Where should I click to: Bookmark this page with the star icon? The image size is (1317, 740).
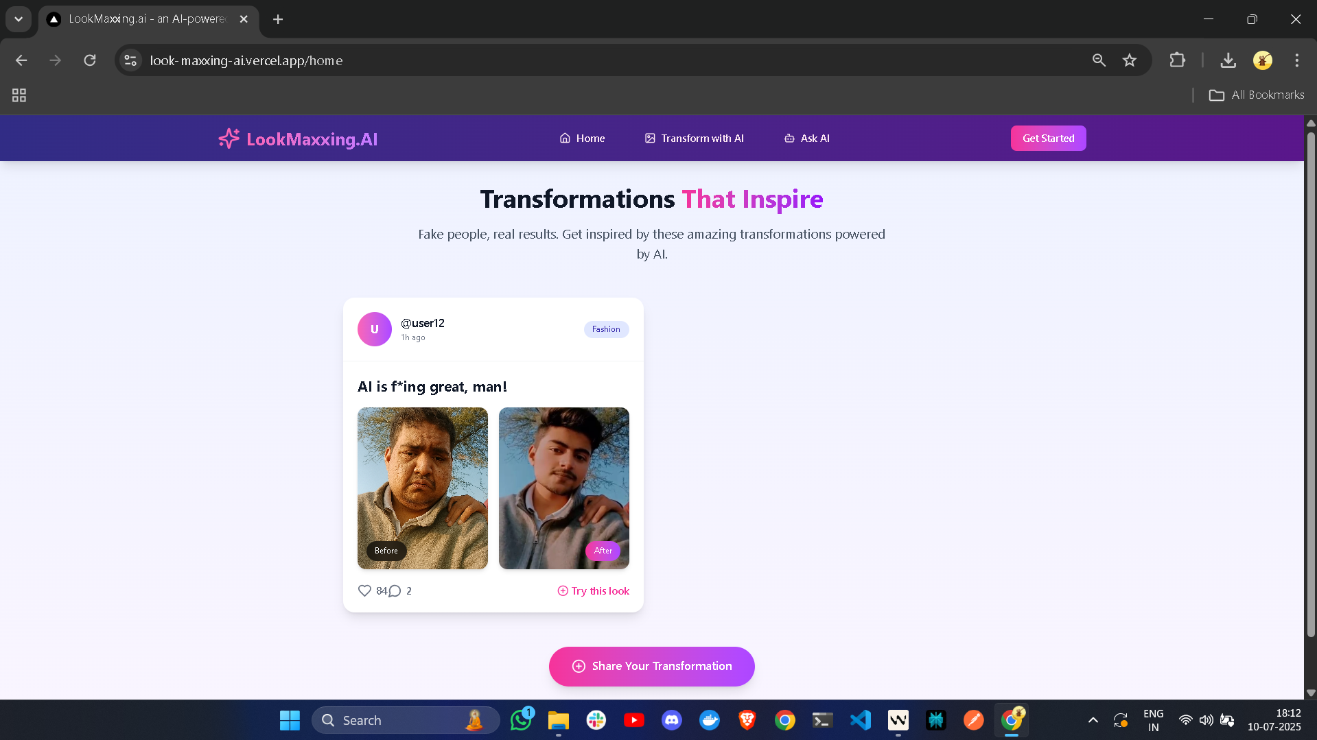pyautogui.click(x=1130, y=60)
